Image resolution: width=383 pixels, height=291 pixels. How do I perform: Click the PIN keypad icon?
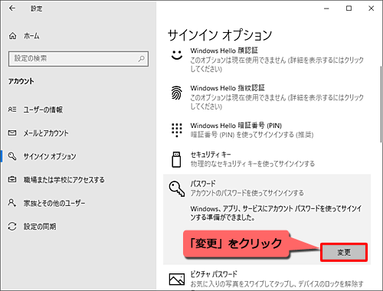177,130
